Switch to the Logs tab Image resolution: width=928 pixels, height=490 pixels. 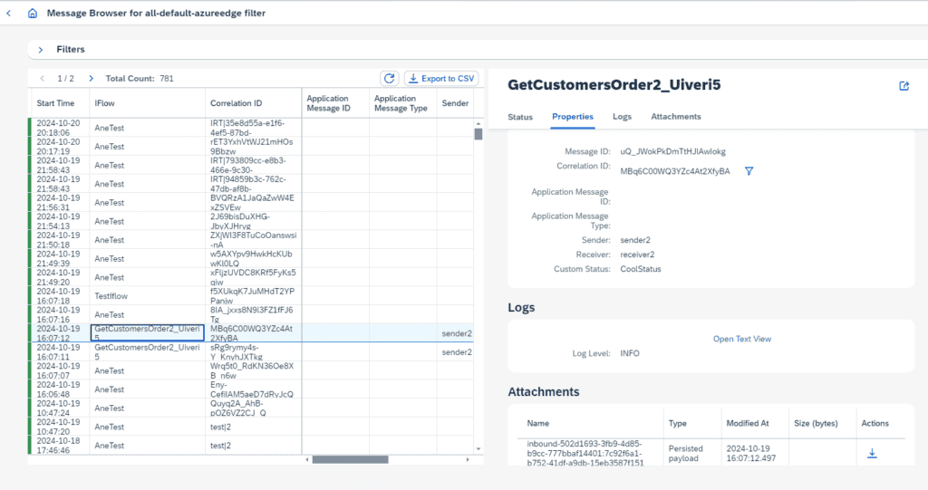(622, 117)
